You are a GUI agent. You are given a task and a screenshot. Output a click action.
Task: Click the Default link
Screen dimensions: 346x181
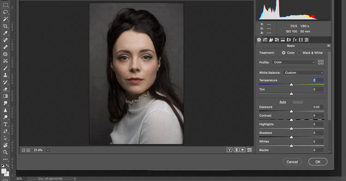coord(298,102)
